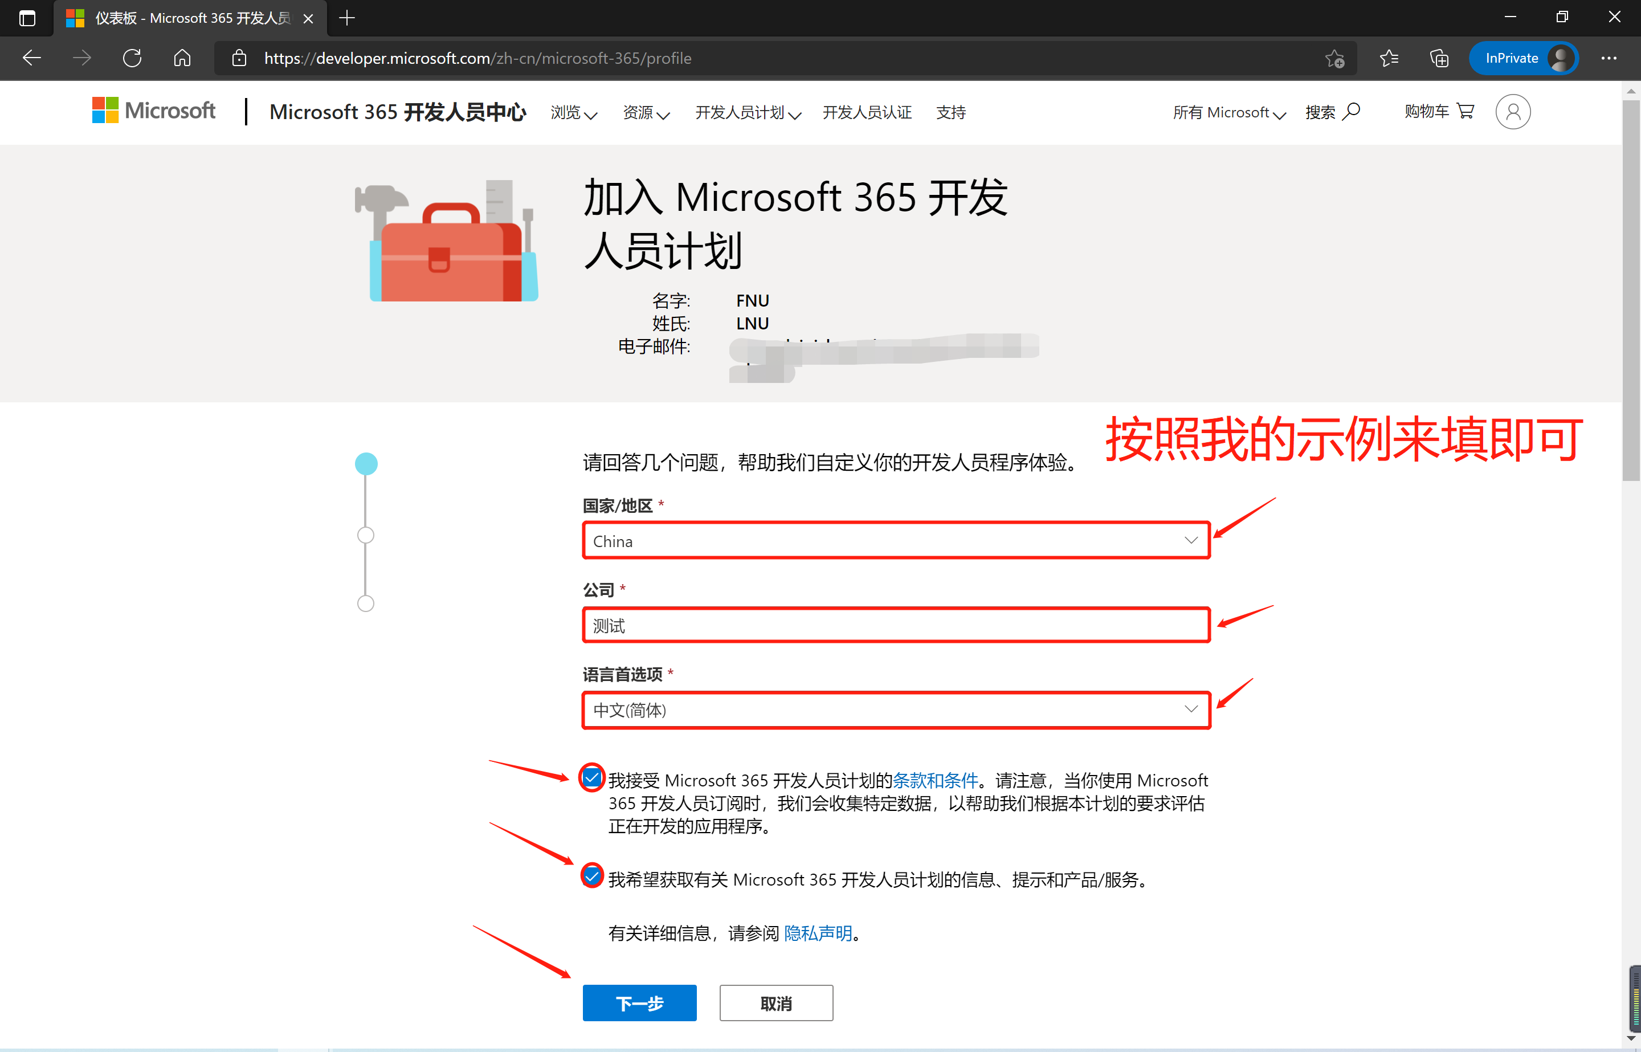
Task: Open the 国家/地区 China dropdown
Action: coord(895,541)
